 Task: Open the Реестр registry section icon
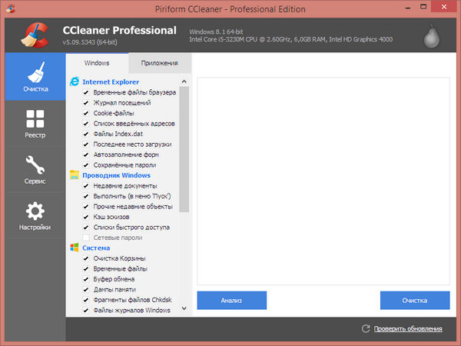tap(35, 123)
